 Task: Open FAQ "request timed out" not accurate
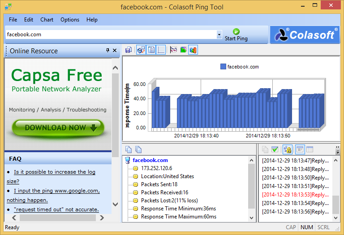(56, 209)
